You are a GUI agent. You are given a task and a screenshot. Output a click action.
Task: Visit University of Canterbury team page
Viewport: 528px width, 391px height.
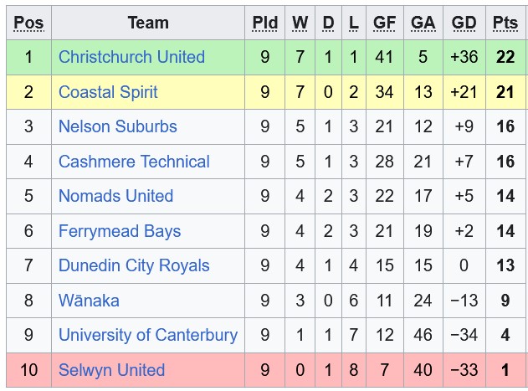(148, 335)
